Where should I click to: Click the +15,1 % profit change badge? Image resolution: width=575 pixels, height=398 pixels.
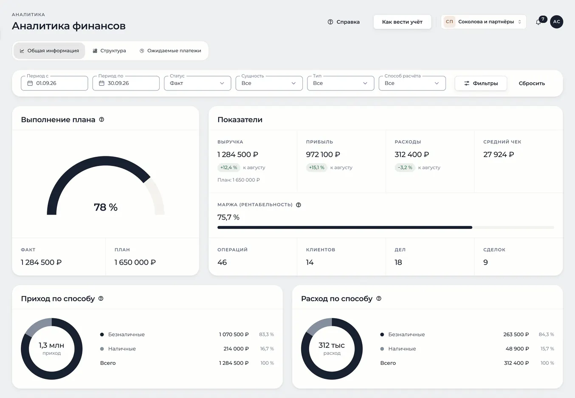tap(316, 167)
